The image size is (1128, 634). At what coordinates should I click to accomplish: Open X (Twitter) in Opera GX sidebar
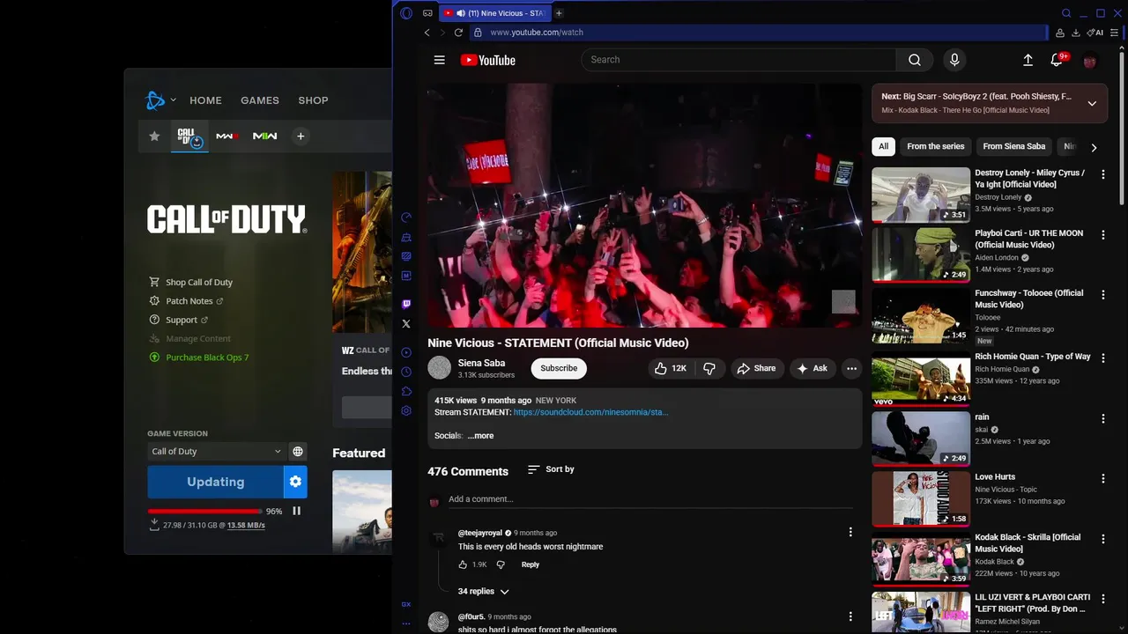click(x=406, y=324)
